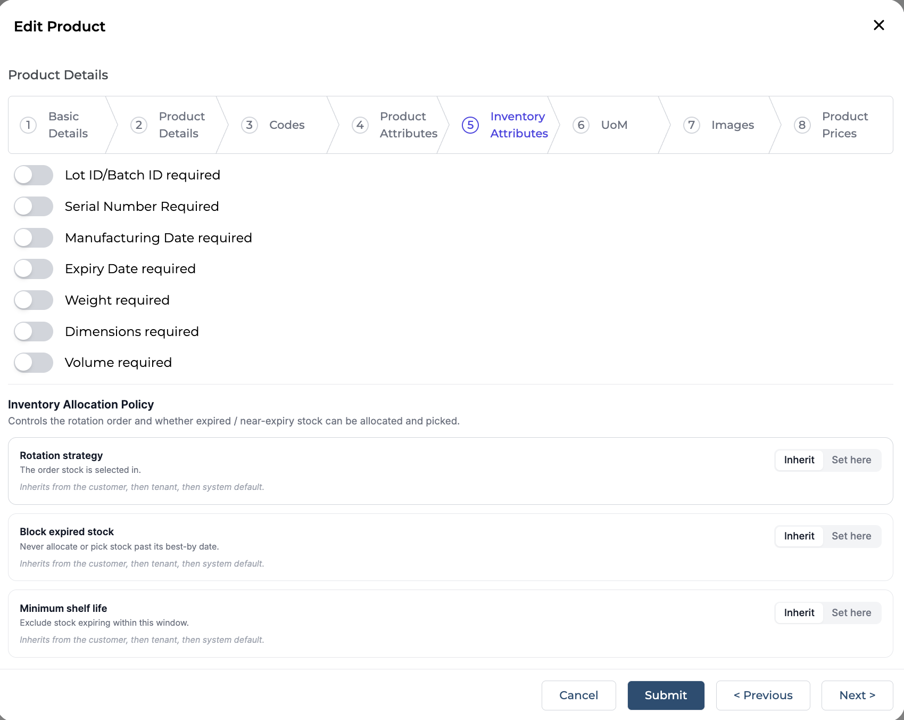Click the Dimensions required label
This screenshot has width=904, height=720.
click(132, 332)
